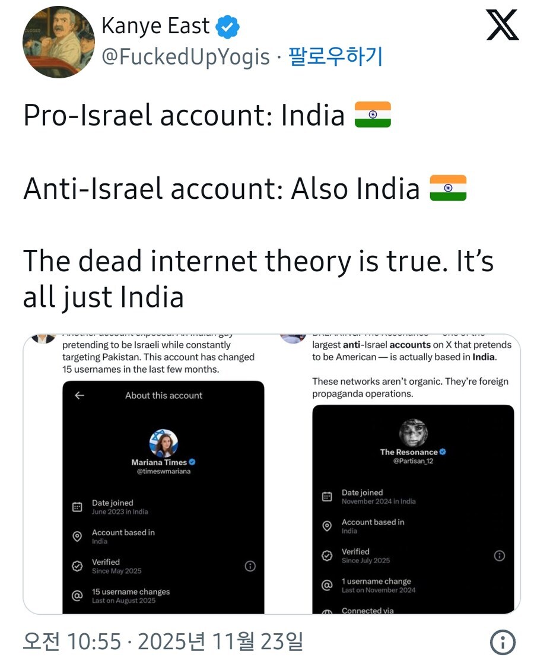Click info icon beside Verified Since May 2025
This screenshot has width=534, height=667.
(x=250, y=566)
